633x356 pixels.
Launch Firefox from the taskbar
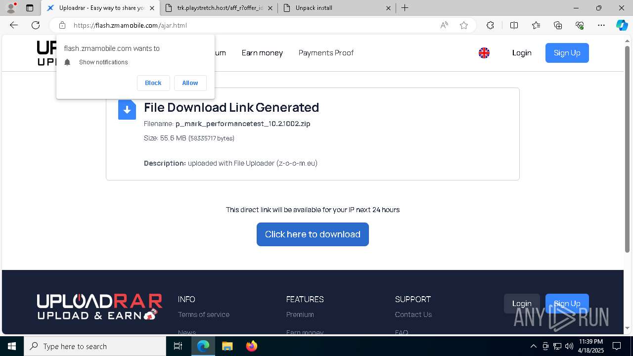pyautogui.click(x=251, y=346)
